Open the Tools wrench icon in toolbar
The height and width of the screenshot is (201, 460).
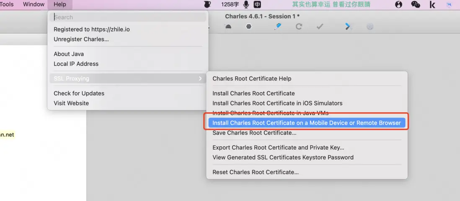(x=348, y=26)
